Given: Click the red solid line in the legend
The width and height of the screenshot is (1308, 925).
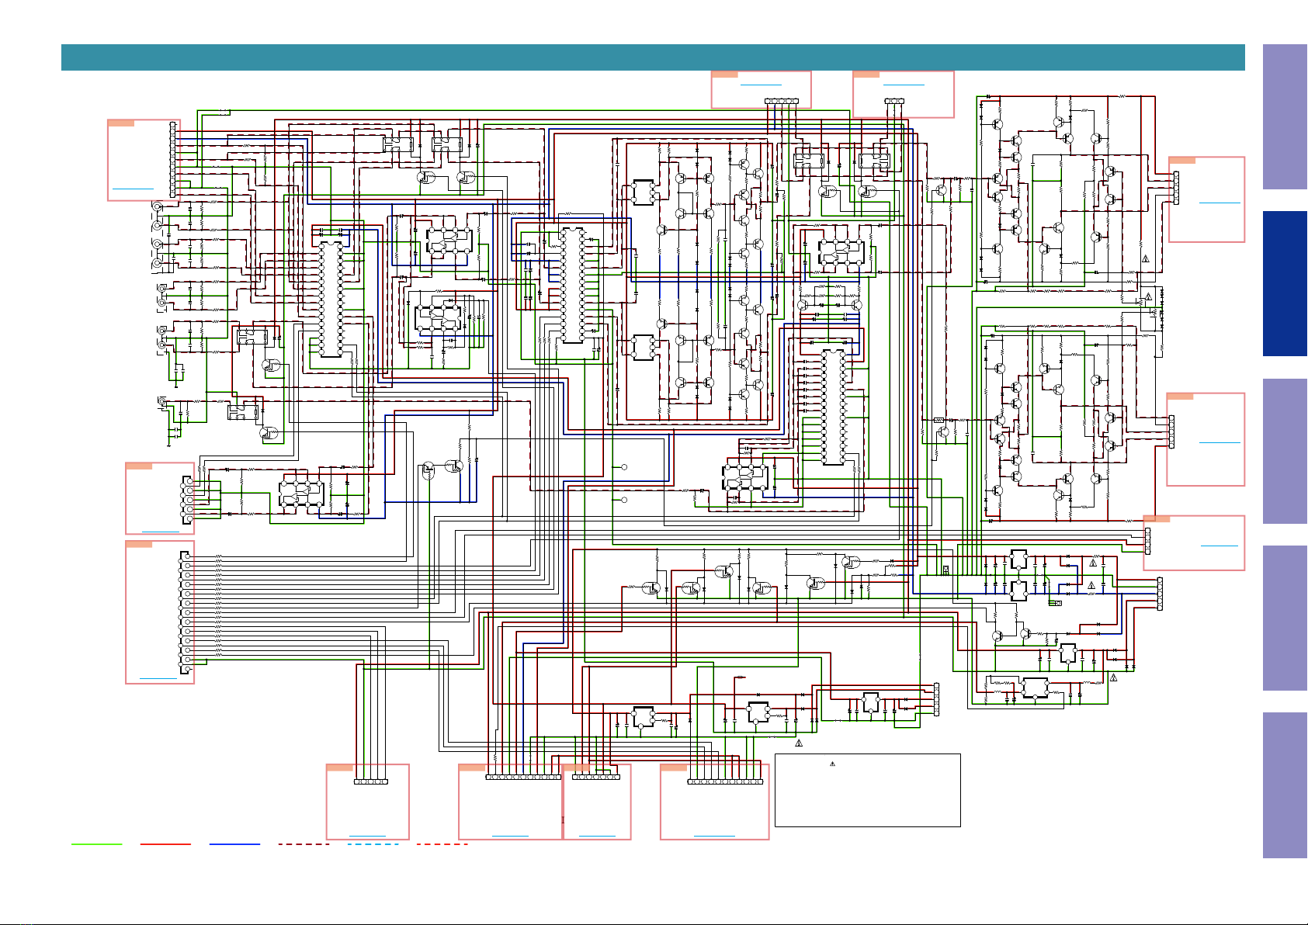Looking at the screenshot, I should coord(165,844).
